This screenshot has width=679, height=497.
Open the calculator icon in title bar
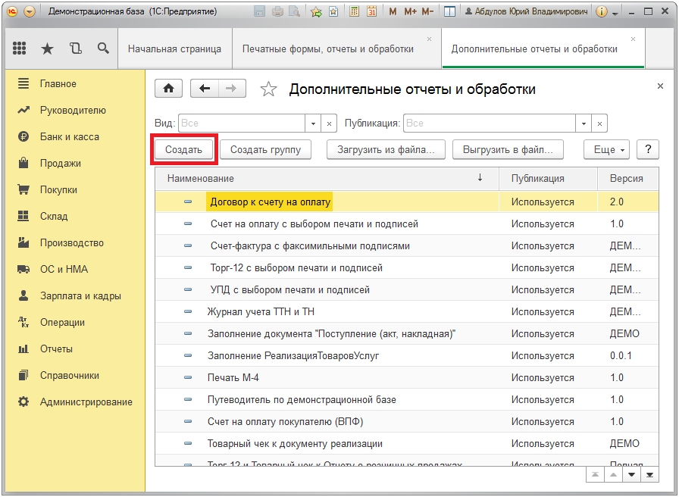[x=355, y=12]
